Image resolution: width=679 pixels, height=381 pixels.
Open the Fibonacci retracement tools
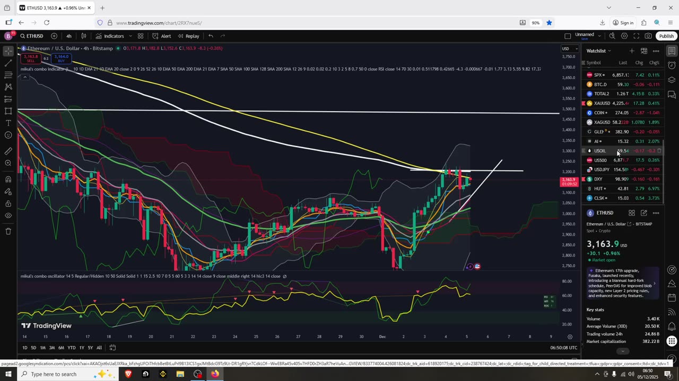pos(8,75)
